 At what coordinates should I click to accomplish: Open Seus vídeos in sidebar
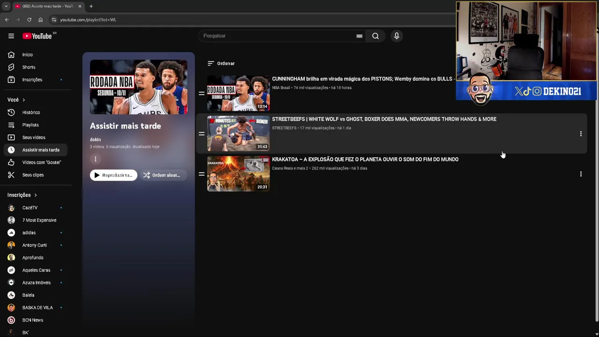coord(36,138)
